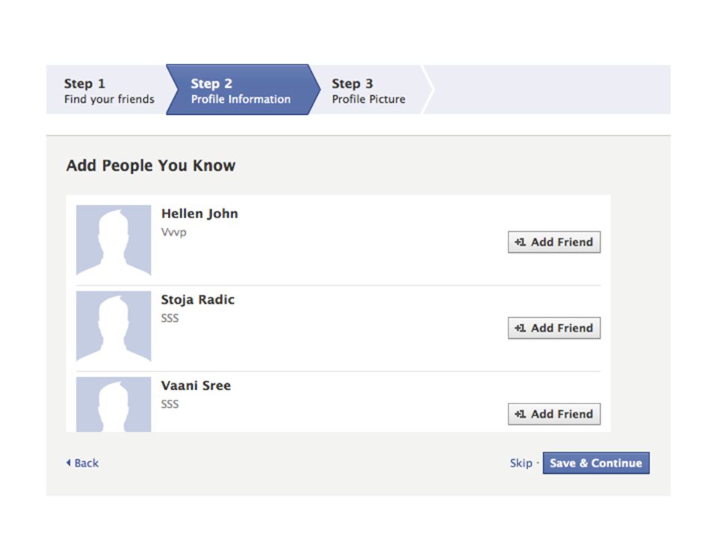The height and width of the screenshot is (540, 720).
Task: Open the Stoja Radic name link
Action: (x=197, y=300)
